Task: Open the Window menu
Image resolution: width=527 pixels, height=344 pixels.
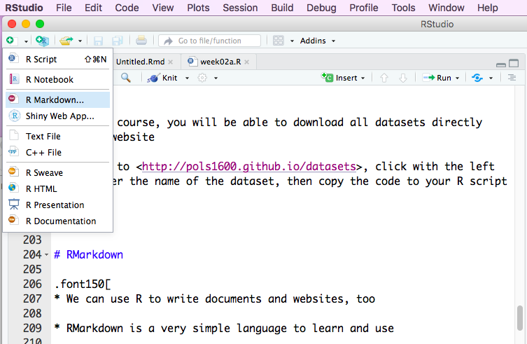Action: (446, 8)
